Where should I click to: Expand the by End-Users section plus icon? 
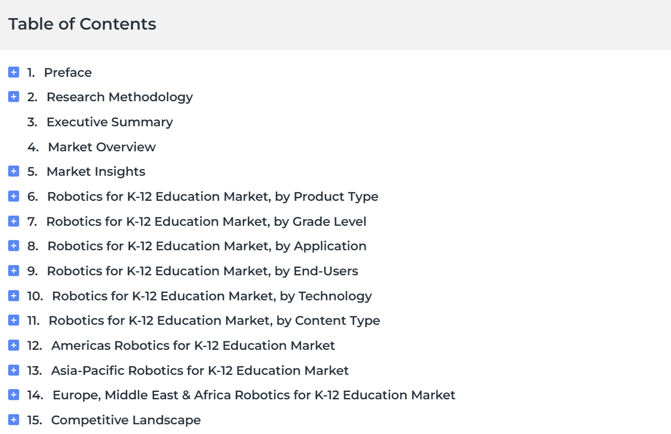point(14,271)
